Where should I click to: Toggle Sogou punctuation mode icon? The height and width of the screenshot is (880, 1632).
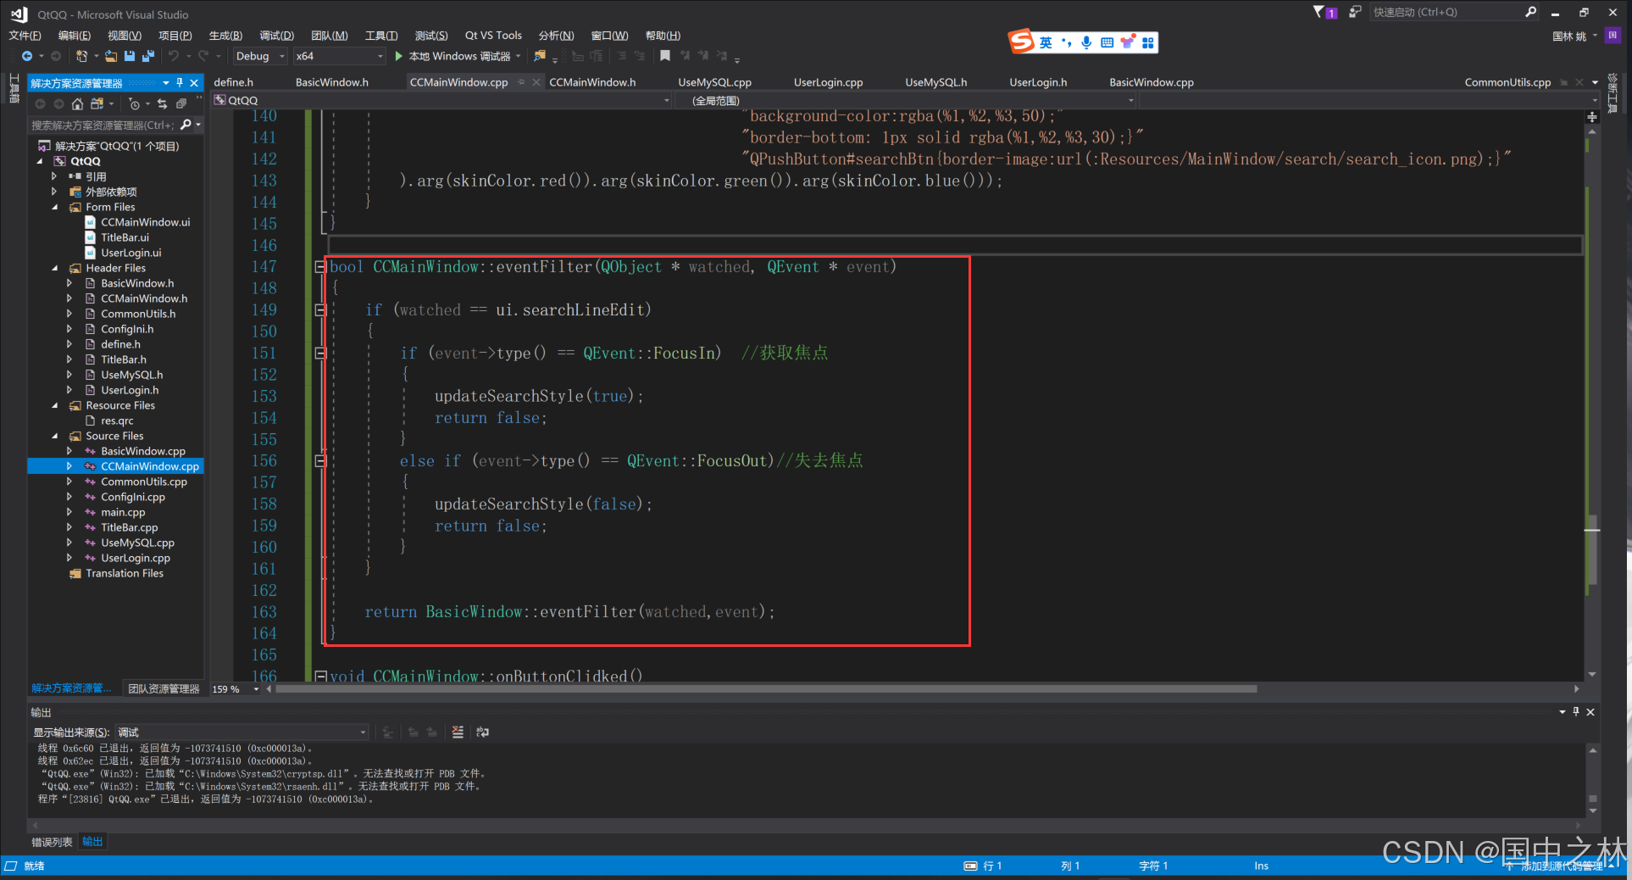tap(1066, 42)
